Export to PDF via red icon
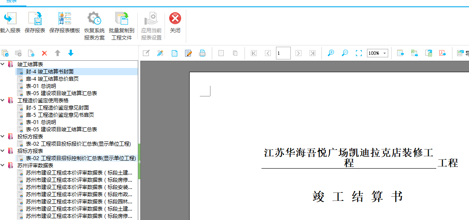469x220 pixels. [443, 53]
